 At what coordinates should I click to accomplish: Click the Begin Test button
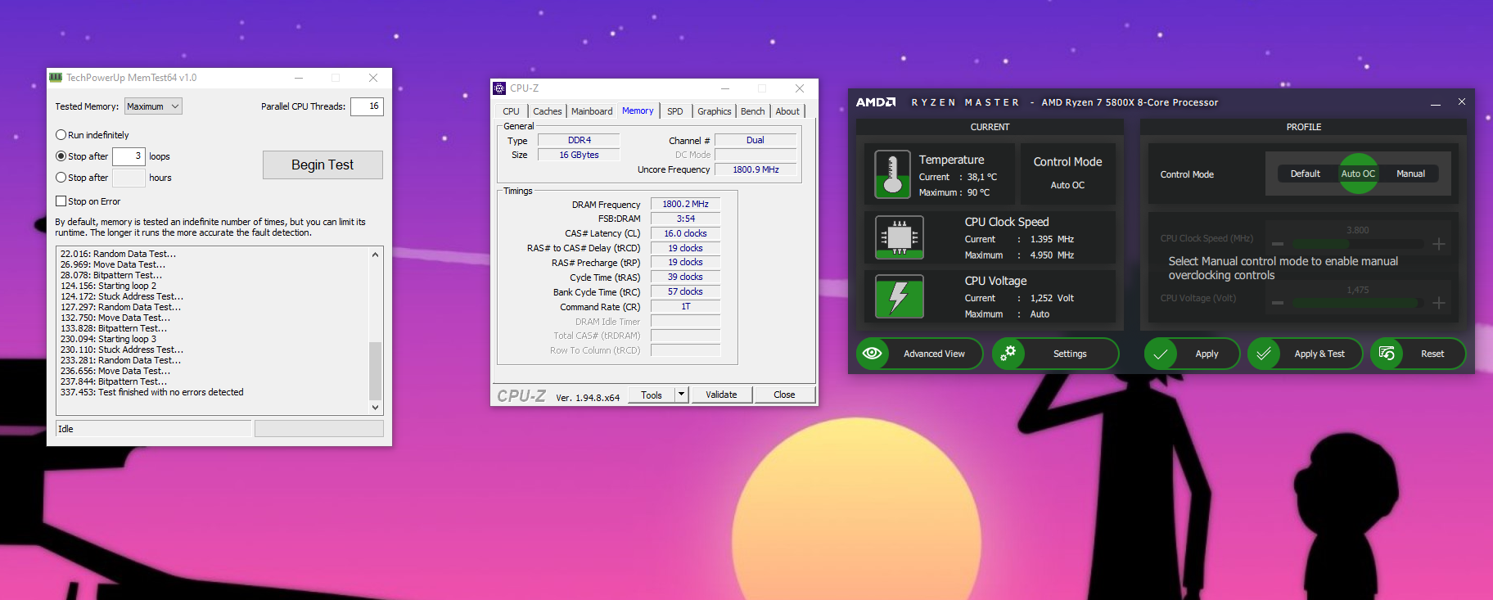click(323, 165)
